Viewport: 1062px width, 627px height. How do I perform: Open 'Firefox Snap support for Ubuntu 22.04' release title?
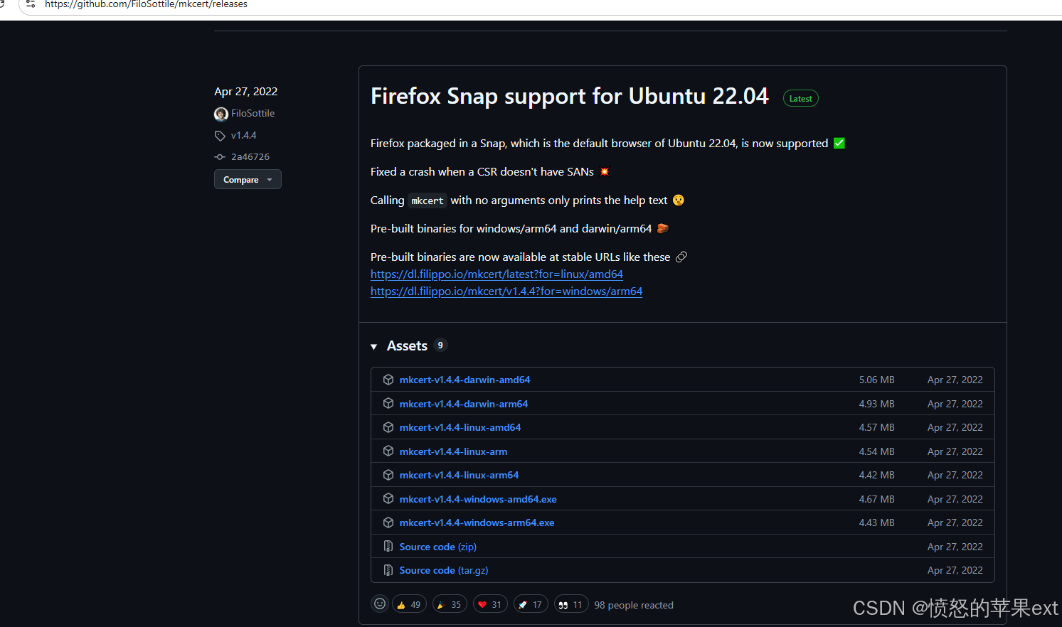pyautogui.click(x=569, y=96)
